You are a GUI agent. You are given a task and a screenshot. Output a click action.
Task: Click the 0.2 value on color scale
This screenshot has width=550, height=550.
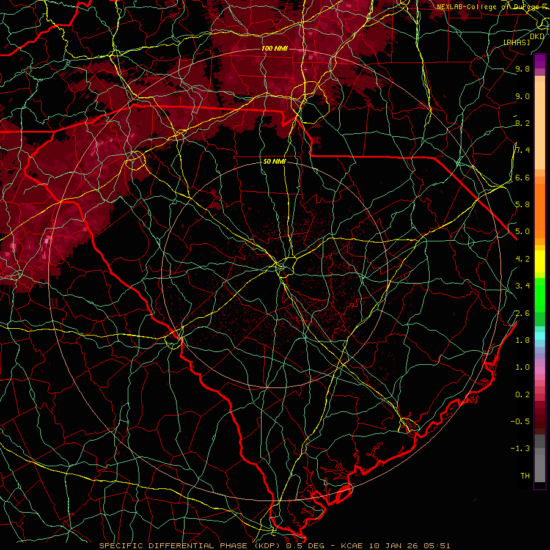click(x=522, y=395)
